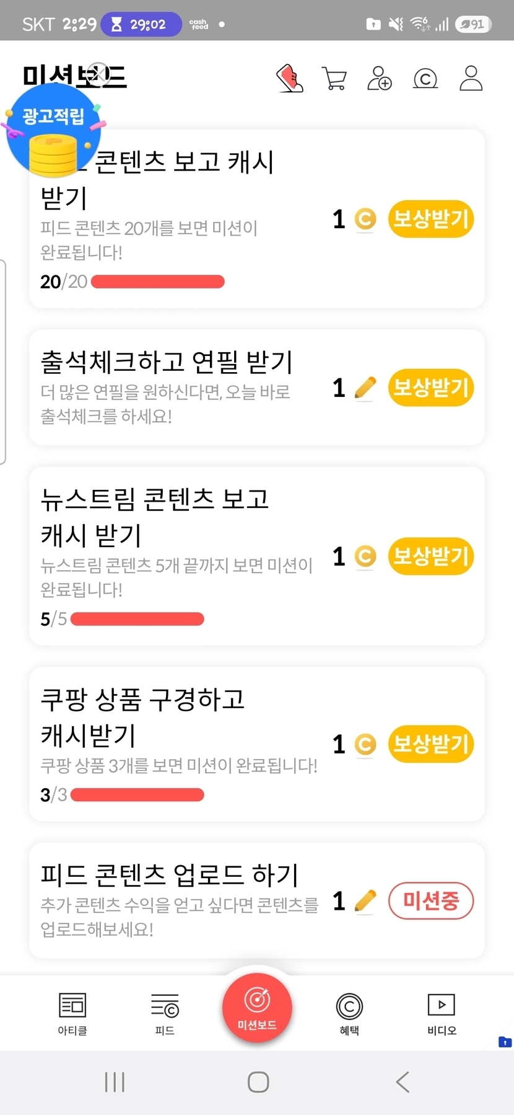Open the cash coin icon in header
This screenshot has height=1115, width=514.
(425, 79)
